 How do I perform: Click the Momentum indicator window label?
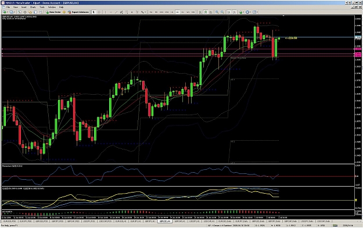(x=12, y=166)
